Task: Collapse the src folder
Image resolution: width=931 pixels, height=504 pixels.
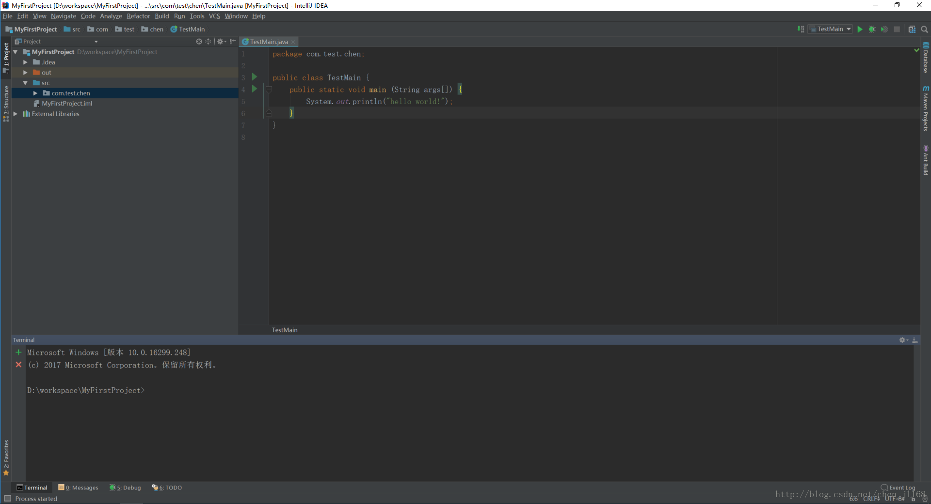Action: click(x=25, y=83)
